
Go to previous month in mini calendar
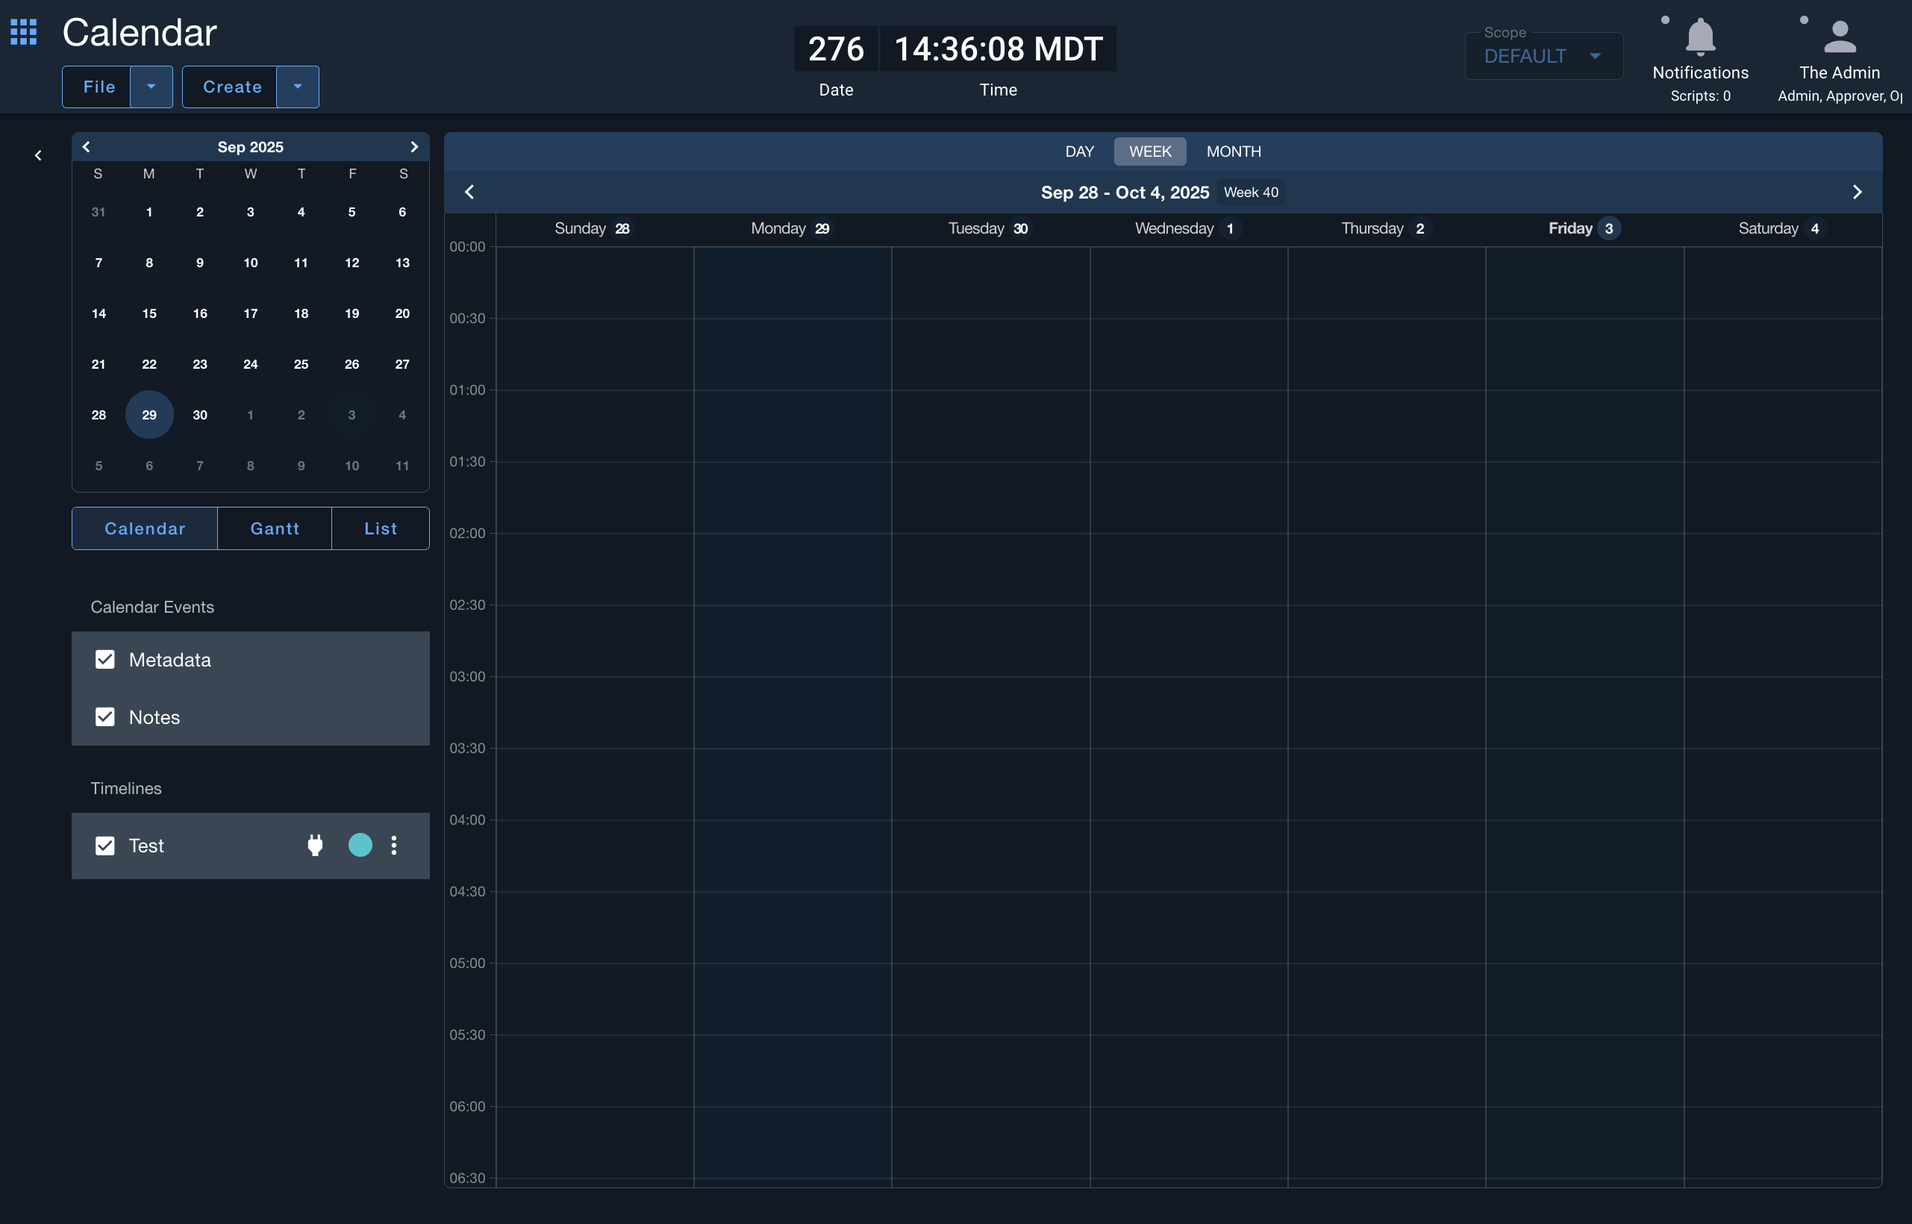tap(87, 146)
